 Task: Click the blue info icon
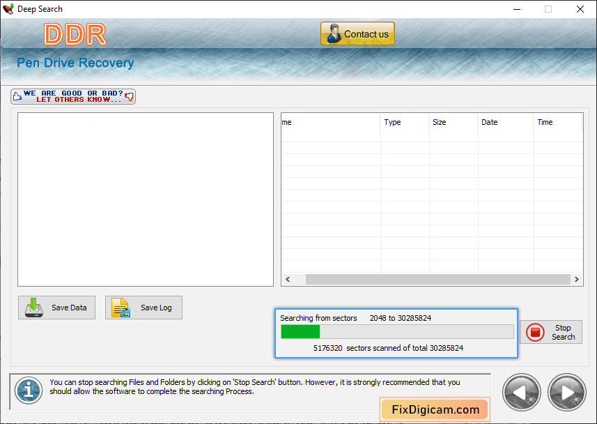coord(29,390)
